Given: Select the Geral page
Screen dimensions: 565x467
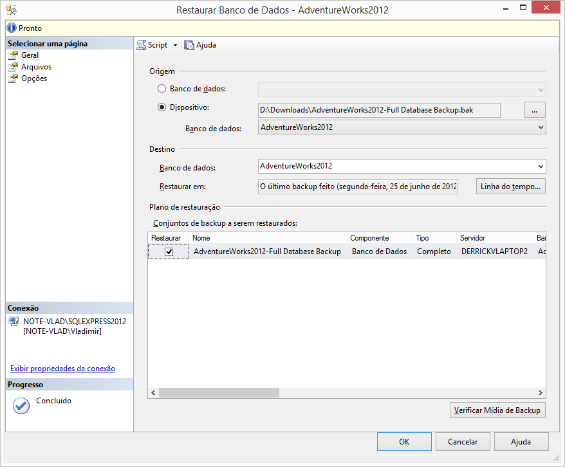Looking at the screenshot, I should 30,55.
